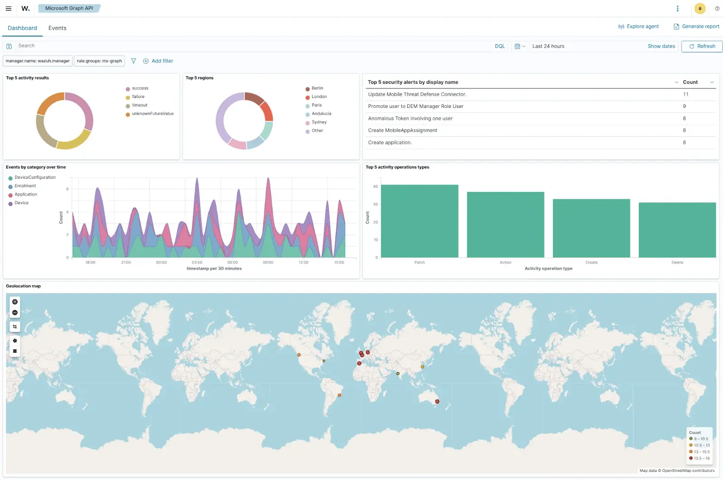
Task: Switch to the Events tab
Action: (x=57, y=28)
